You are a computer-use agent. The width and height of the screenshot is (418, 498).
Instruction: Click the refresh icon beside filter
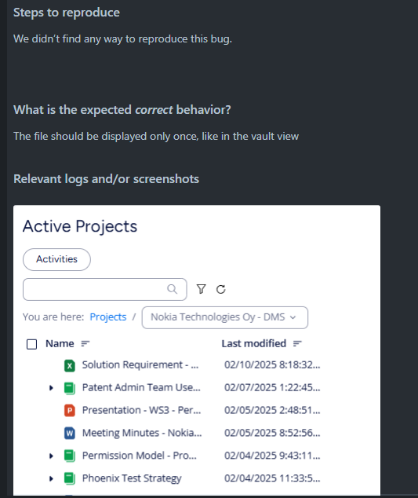pyautogui.click(x=220, y=289)
